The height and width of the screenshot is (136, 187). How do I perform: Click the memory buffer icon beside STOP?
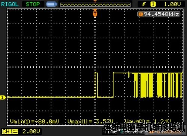coord(52,4)
